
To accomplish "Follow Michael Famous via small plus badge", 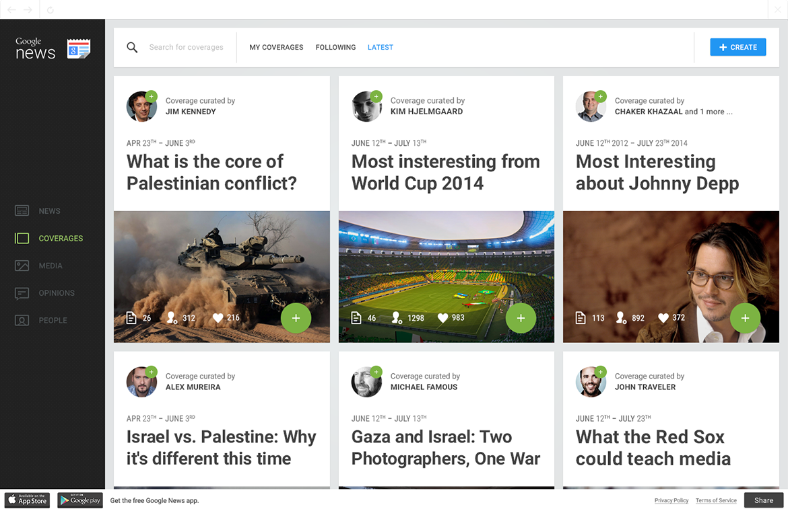I will coord(376,372).
